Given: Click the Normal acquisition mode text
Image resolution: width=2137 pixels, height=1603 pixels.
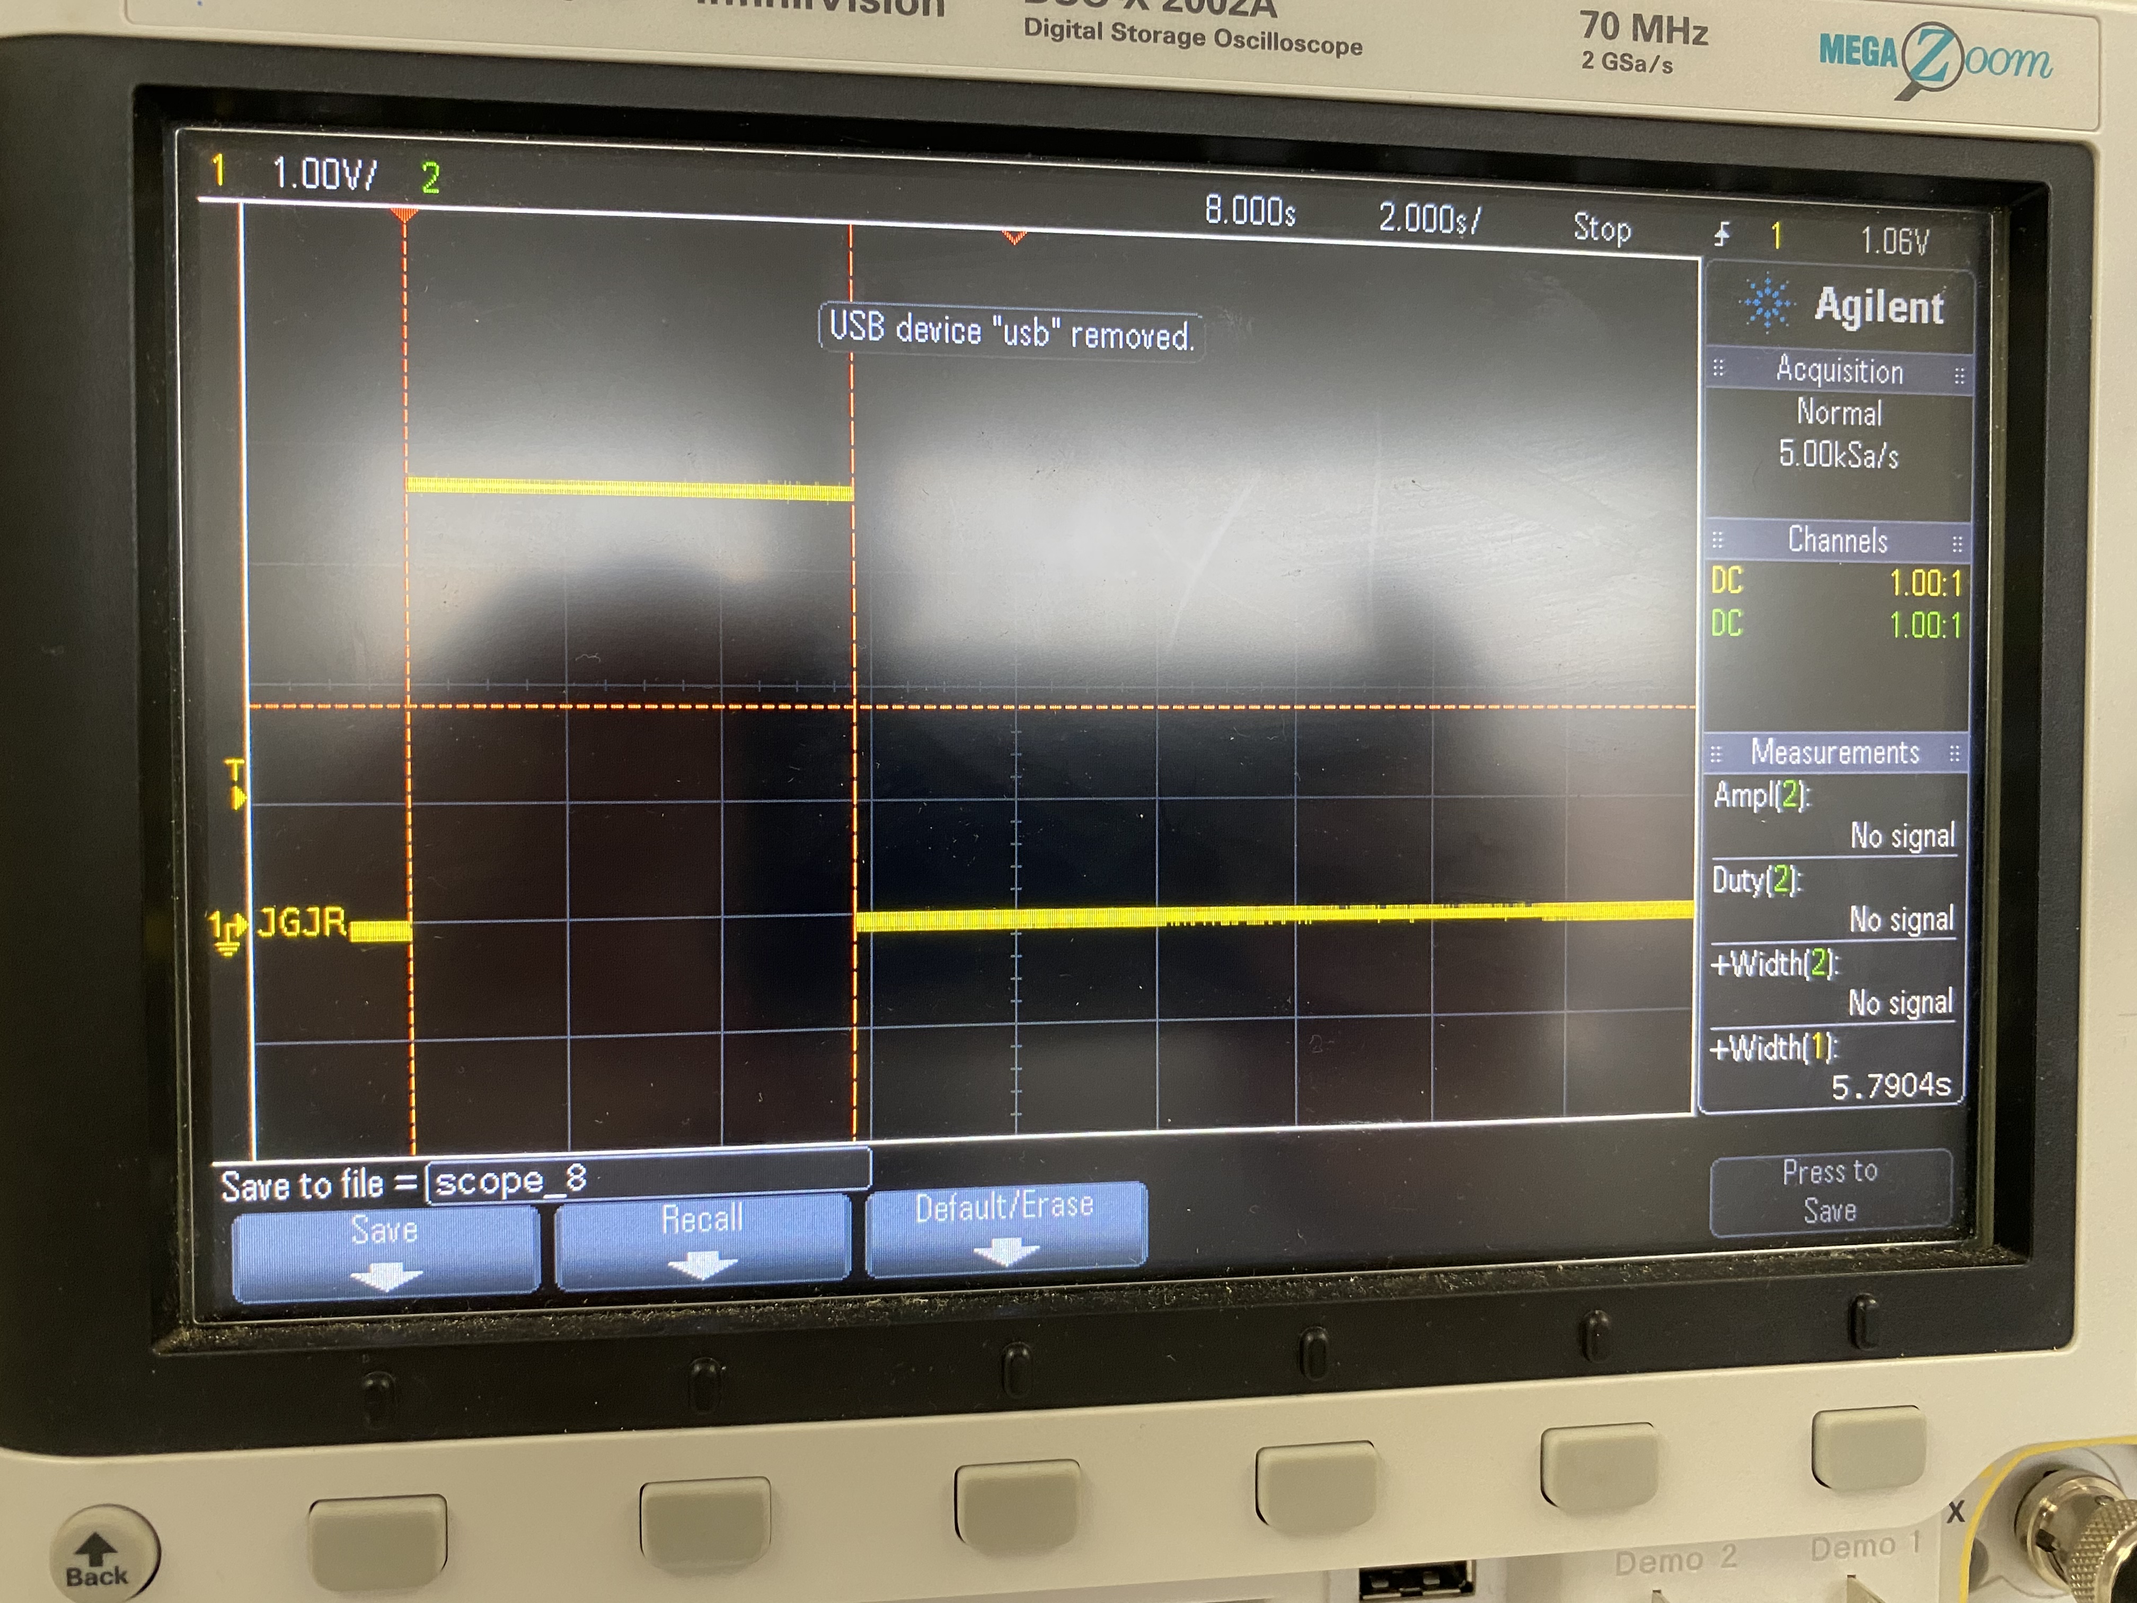Looking at the screenshot, I should pyautogui.click(x=1839, y=412).
